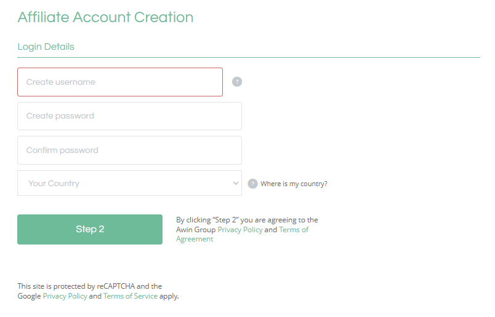Viewport: 495px width, 317px height.
Task: Open the Google Privacy Policy link
Action: [65, 296]
